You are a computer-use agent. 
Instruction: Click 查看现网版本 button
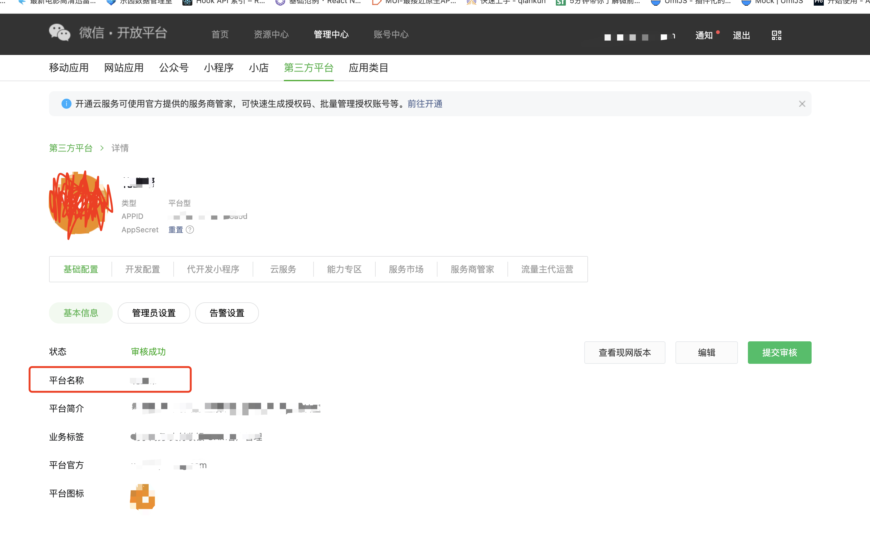(624, 352)
